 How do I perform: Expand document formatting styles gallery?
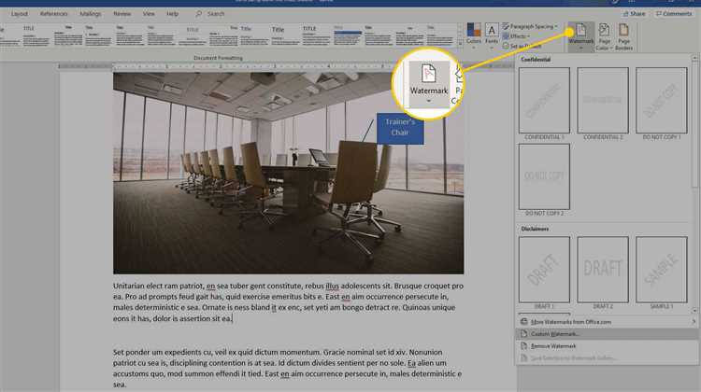pos(460,44)
